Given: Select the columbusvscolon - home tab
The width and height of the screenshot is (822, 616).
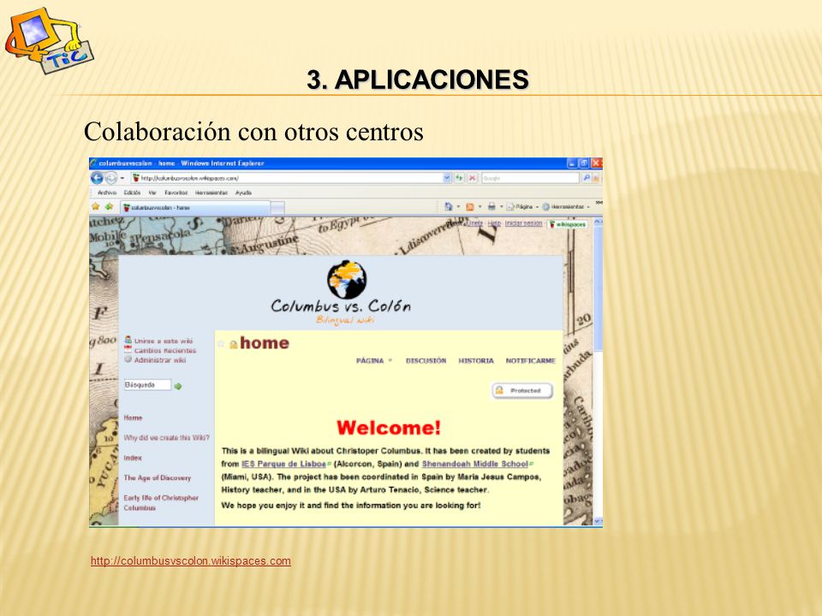Looking at the screenshot, I should (195, 207).
